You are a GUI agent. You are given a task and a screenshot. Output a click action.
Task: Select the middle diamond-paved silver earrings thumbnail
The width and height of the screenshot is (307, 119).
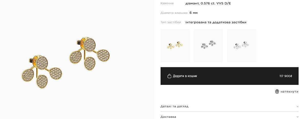208,45
